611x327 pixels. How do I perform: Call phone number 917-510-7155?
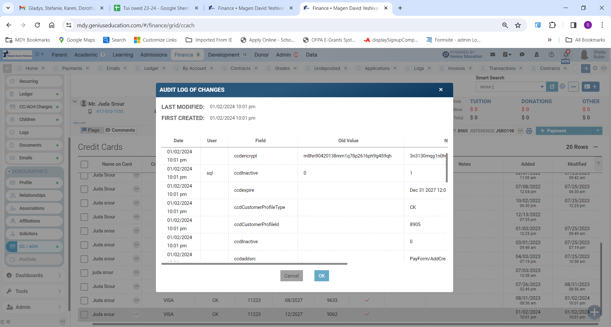point(110,111)
